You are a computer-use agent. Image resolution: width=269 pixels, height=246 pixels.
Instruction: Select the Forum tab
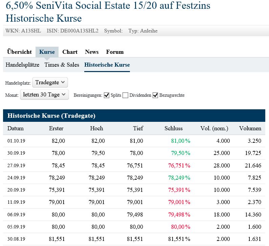[x=115, y=52]
